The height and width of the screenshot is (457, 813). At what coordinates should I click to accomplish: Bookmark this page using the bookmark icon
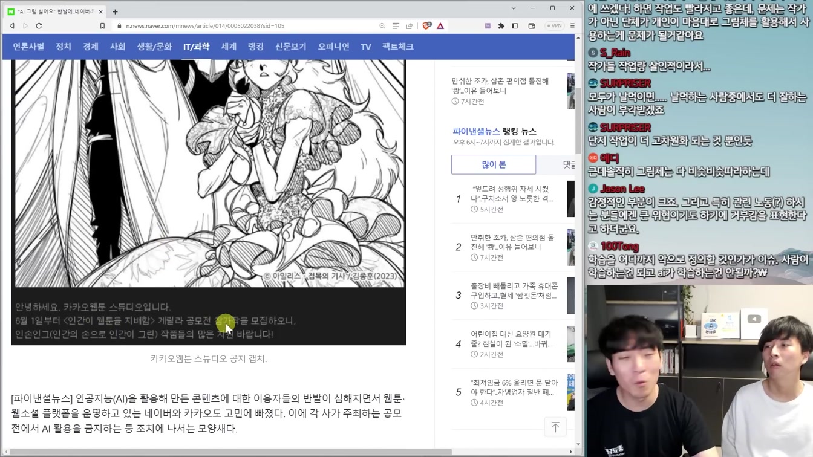(102, 26)
